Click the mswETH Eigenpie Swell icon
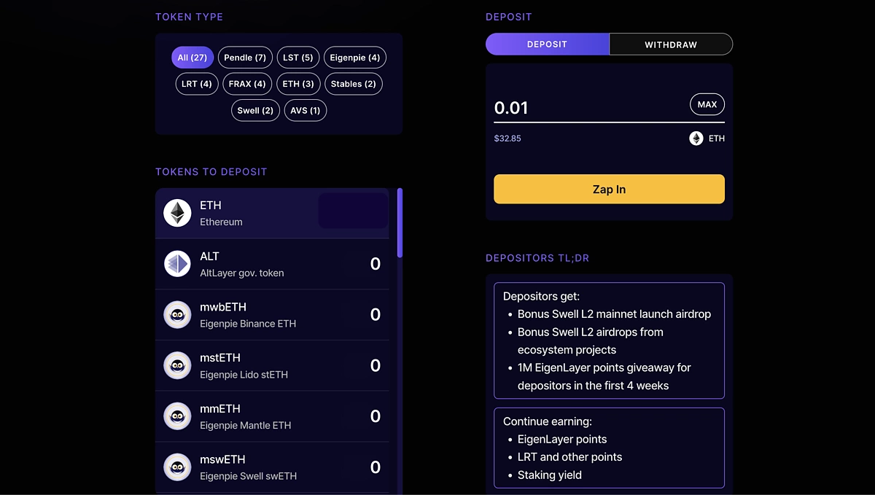 (177, 467)
